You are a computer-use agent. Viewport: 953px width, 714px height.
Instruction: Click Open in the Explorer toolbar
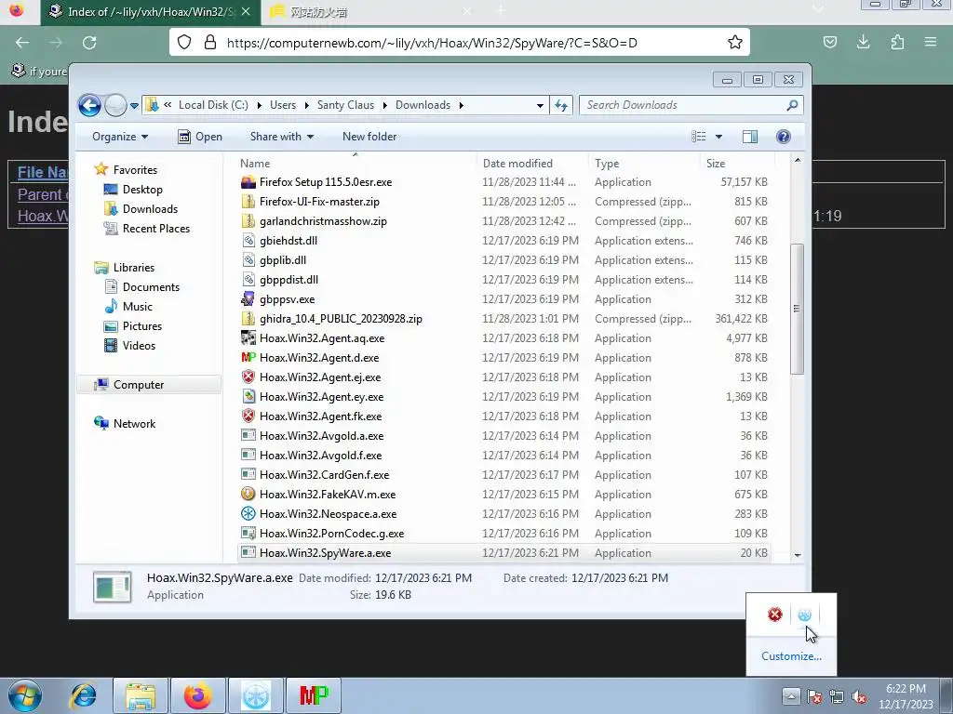point(200,137)
